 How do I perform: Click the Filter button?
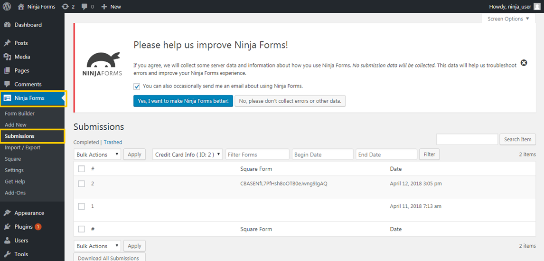pyautogui.click(x=430, y=155)
